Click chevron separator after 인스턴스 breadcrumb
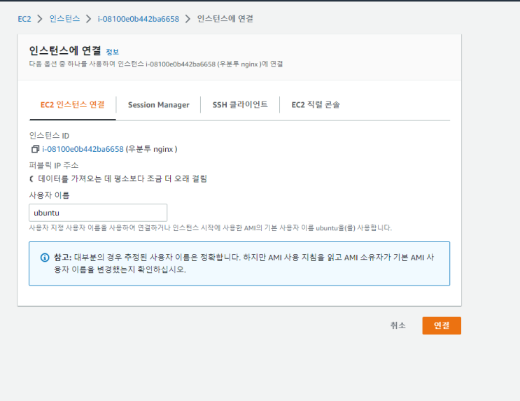This screenshot has height=401, width=520. (x=89, y=19)
